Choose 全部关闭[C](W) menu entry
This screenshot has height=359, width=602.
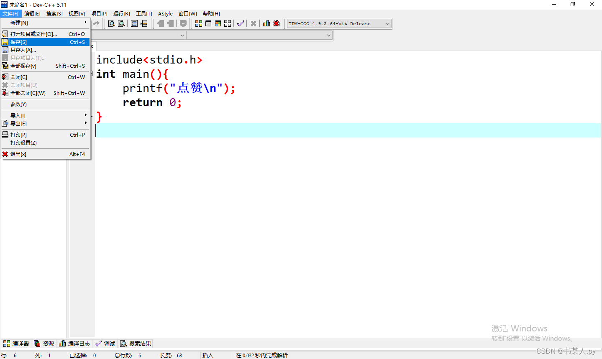[45, 93]
